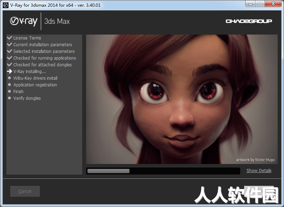Image resolution: width=284 pixels, height=207 pixels.
Task: Click the window title text
Action: [x=55, y=5]
